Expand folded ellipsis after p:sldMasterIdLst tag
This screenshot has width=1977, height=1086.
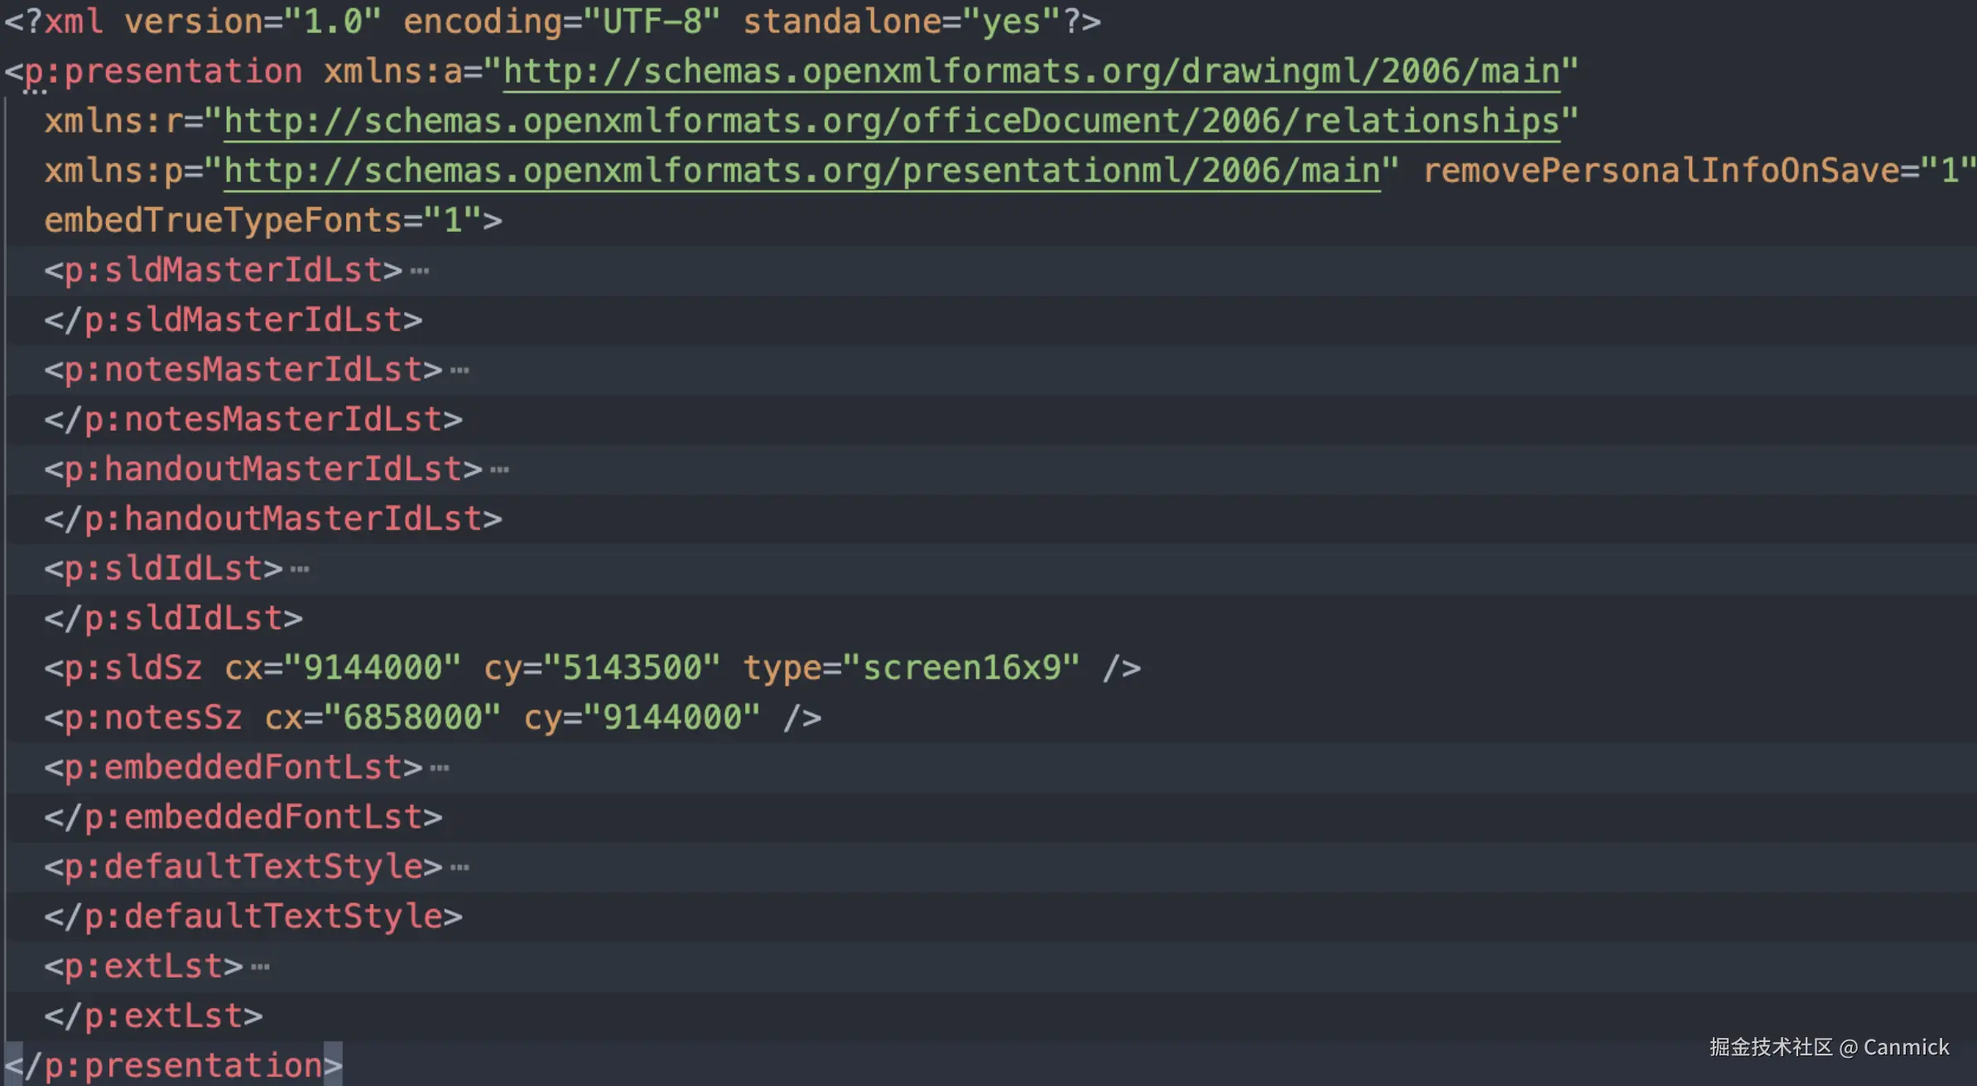pos(420,271)
